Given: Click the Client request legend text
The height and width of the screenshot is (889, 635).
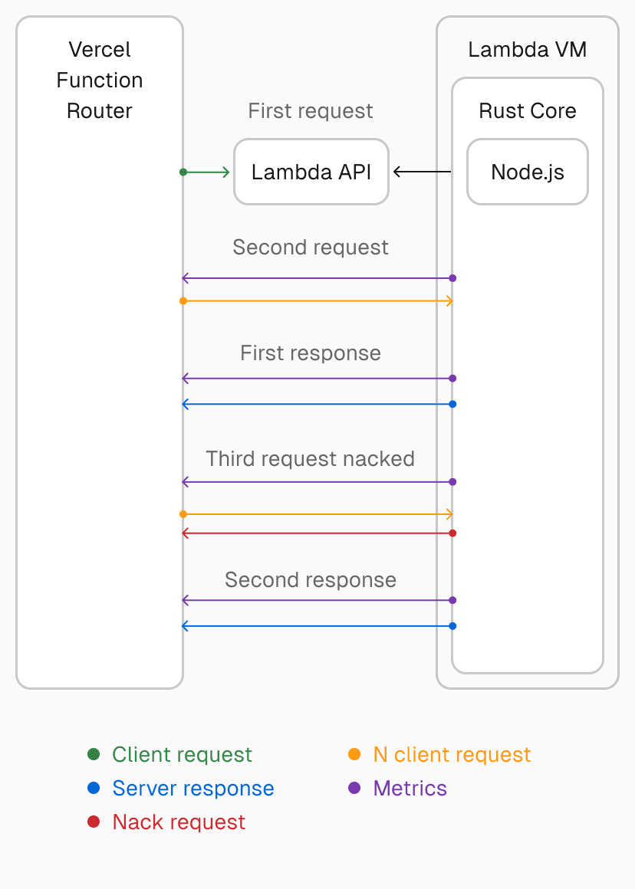Looking at the screenshot, I should 182,755.
